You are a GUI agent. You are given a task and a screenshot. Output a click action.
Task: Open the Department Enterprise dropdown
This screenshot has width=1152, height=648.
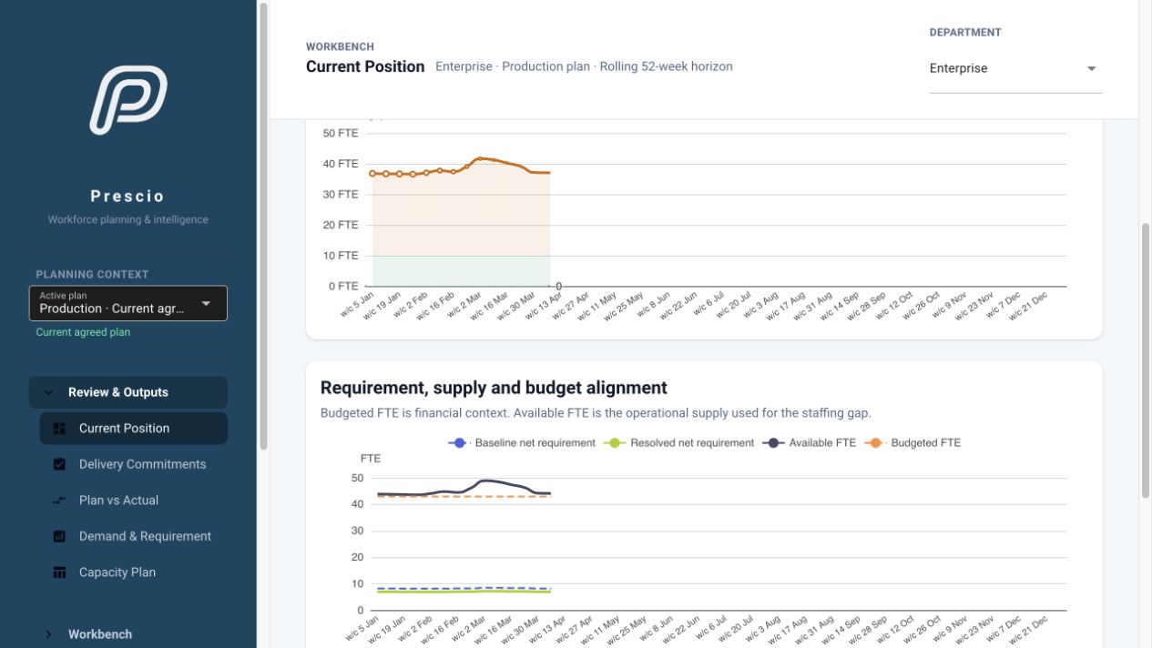point(1015,68)
